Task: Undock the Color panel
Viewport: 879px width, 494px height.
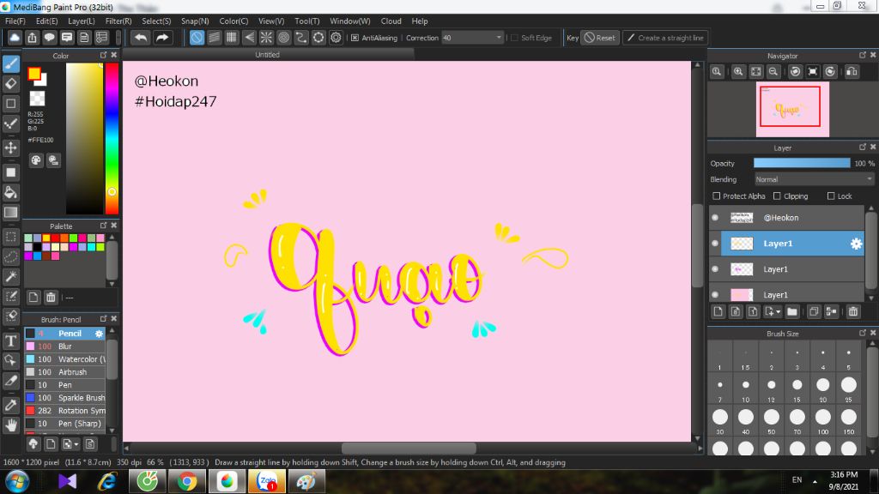Action: (103, 55)
